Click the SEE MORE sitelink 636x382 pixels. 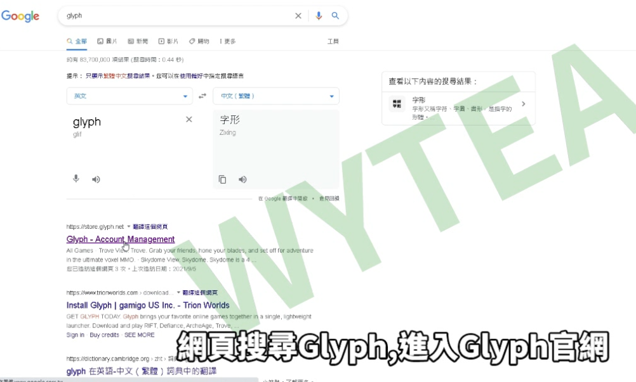140,335
